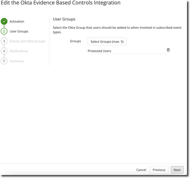
Task: Select the Protected Users group row
Action: pos(128,51)
